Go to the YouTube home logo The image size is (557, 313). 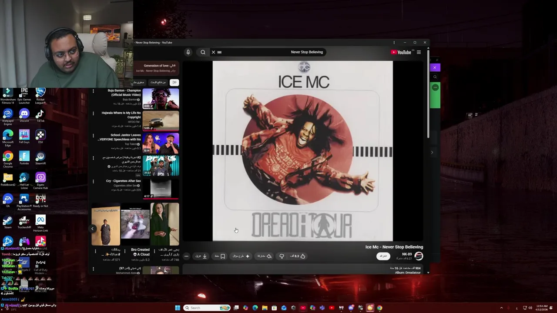click(x=401, y=52)
